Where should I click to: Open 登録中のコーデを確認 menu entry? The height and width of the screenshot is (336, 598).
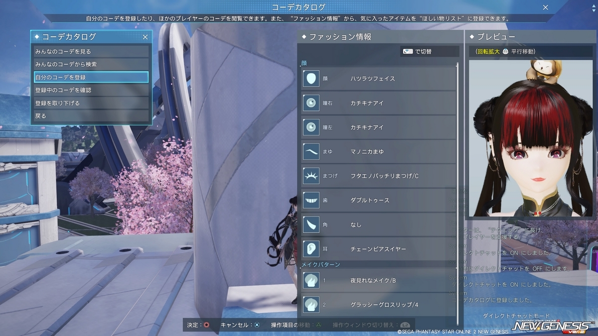click(91, 90)
